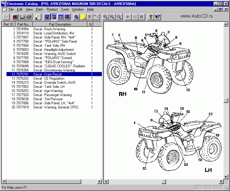
Task: Click the Q. quantity column header
Action: [90, 24]
